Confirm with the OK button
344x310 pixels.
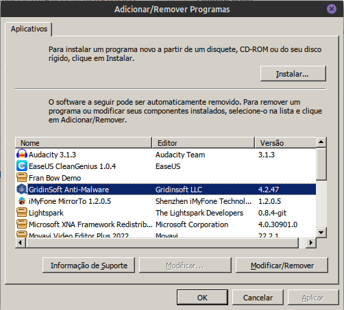(x=202, y=298)
